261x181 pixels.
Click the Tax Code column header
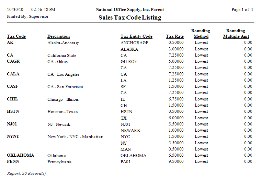click(16, 36)
